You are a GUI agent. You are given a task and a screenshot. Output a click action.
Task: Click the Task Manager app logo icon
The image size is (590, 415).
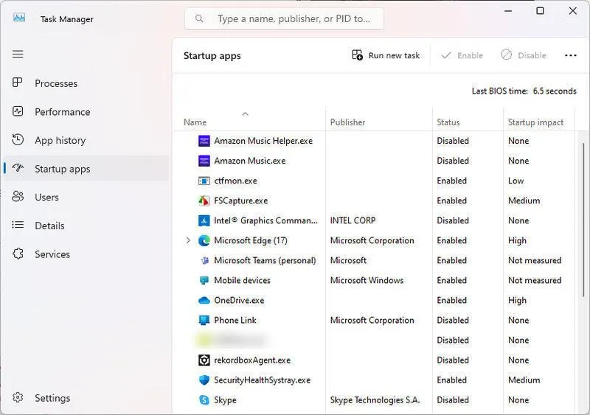pyautogui.click(x=19, y=18)
